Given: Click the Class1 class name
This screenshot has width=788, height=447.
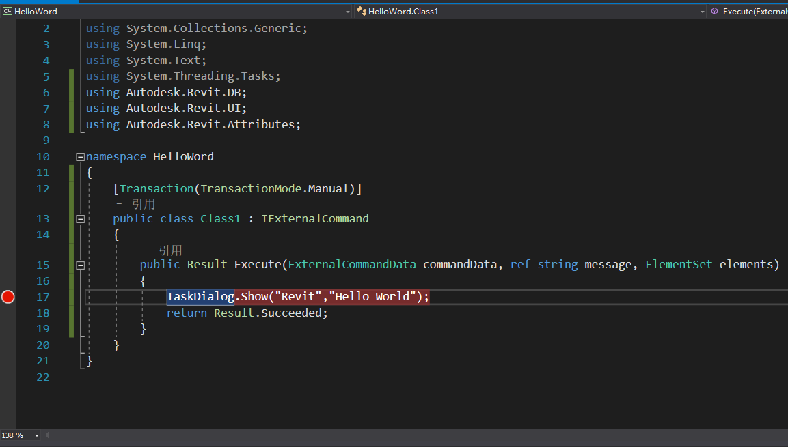Looking at the screenshot, I should (220, 219).
